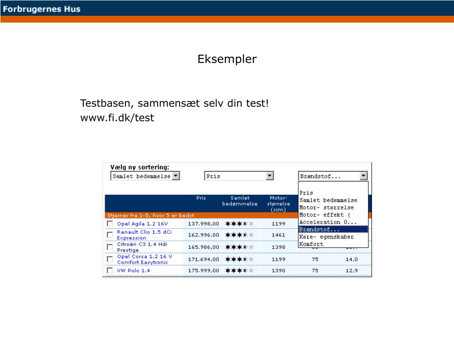Click the 12,9 value in VW Polo row
454x340 pixels.
tap(352, 270)
